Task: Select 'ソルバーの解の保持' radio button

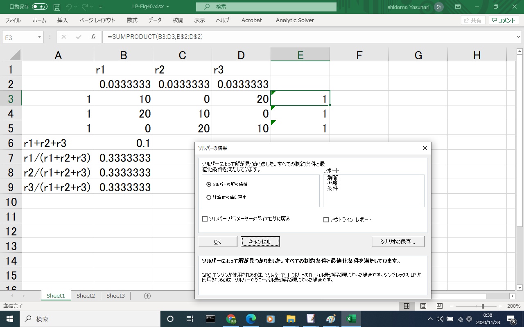Action: [209, 184]
